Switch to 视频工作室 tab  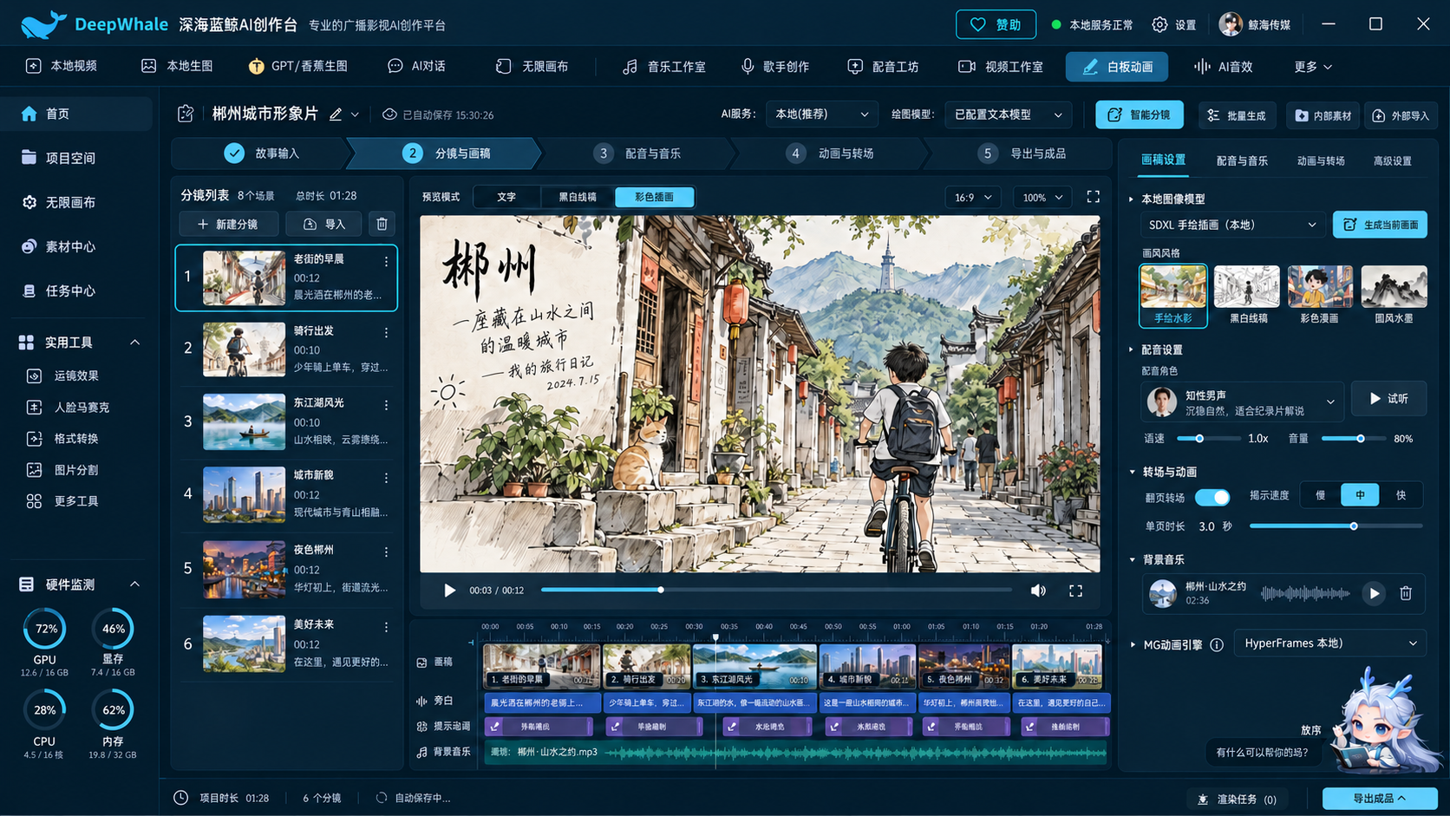(x=1001, y=67)
